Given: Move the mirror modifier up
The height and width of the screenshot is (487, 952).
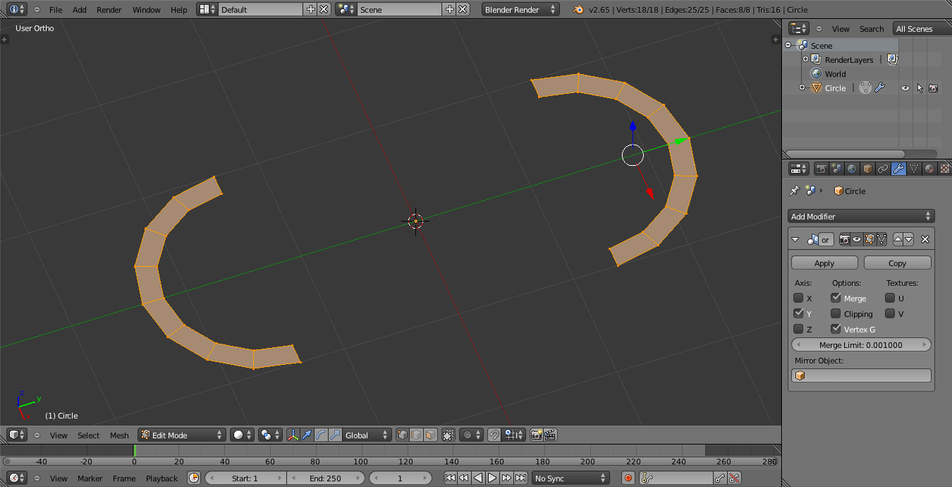Looking at the screenshot, I should [898, 239].
